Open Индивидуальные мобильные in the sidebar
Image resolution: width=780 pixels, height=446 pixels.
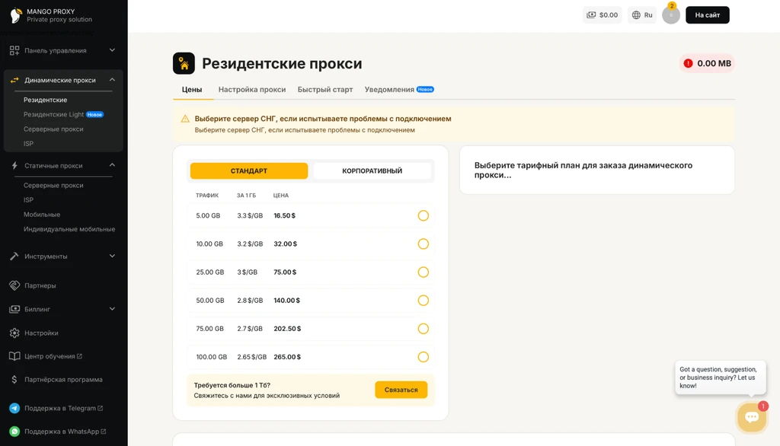click(x=69, y=229)
